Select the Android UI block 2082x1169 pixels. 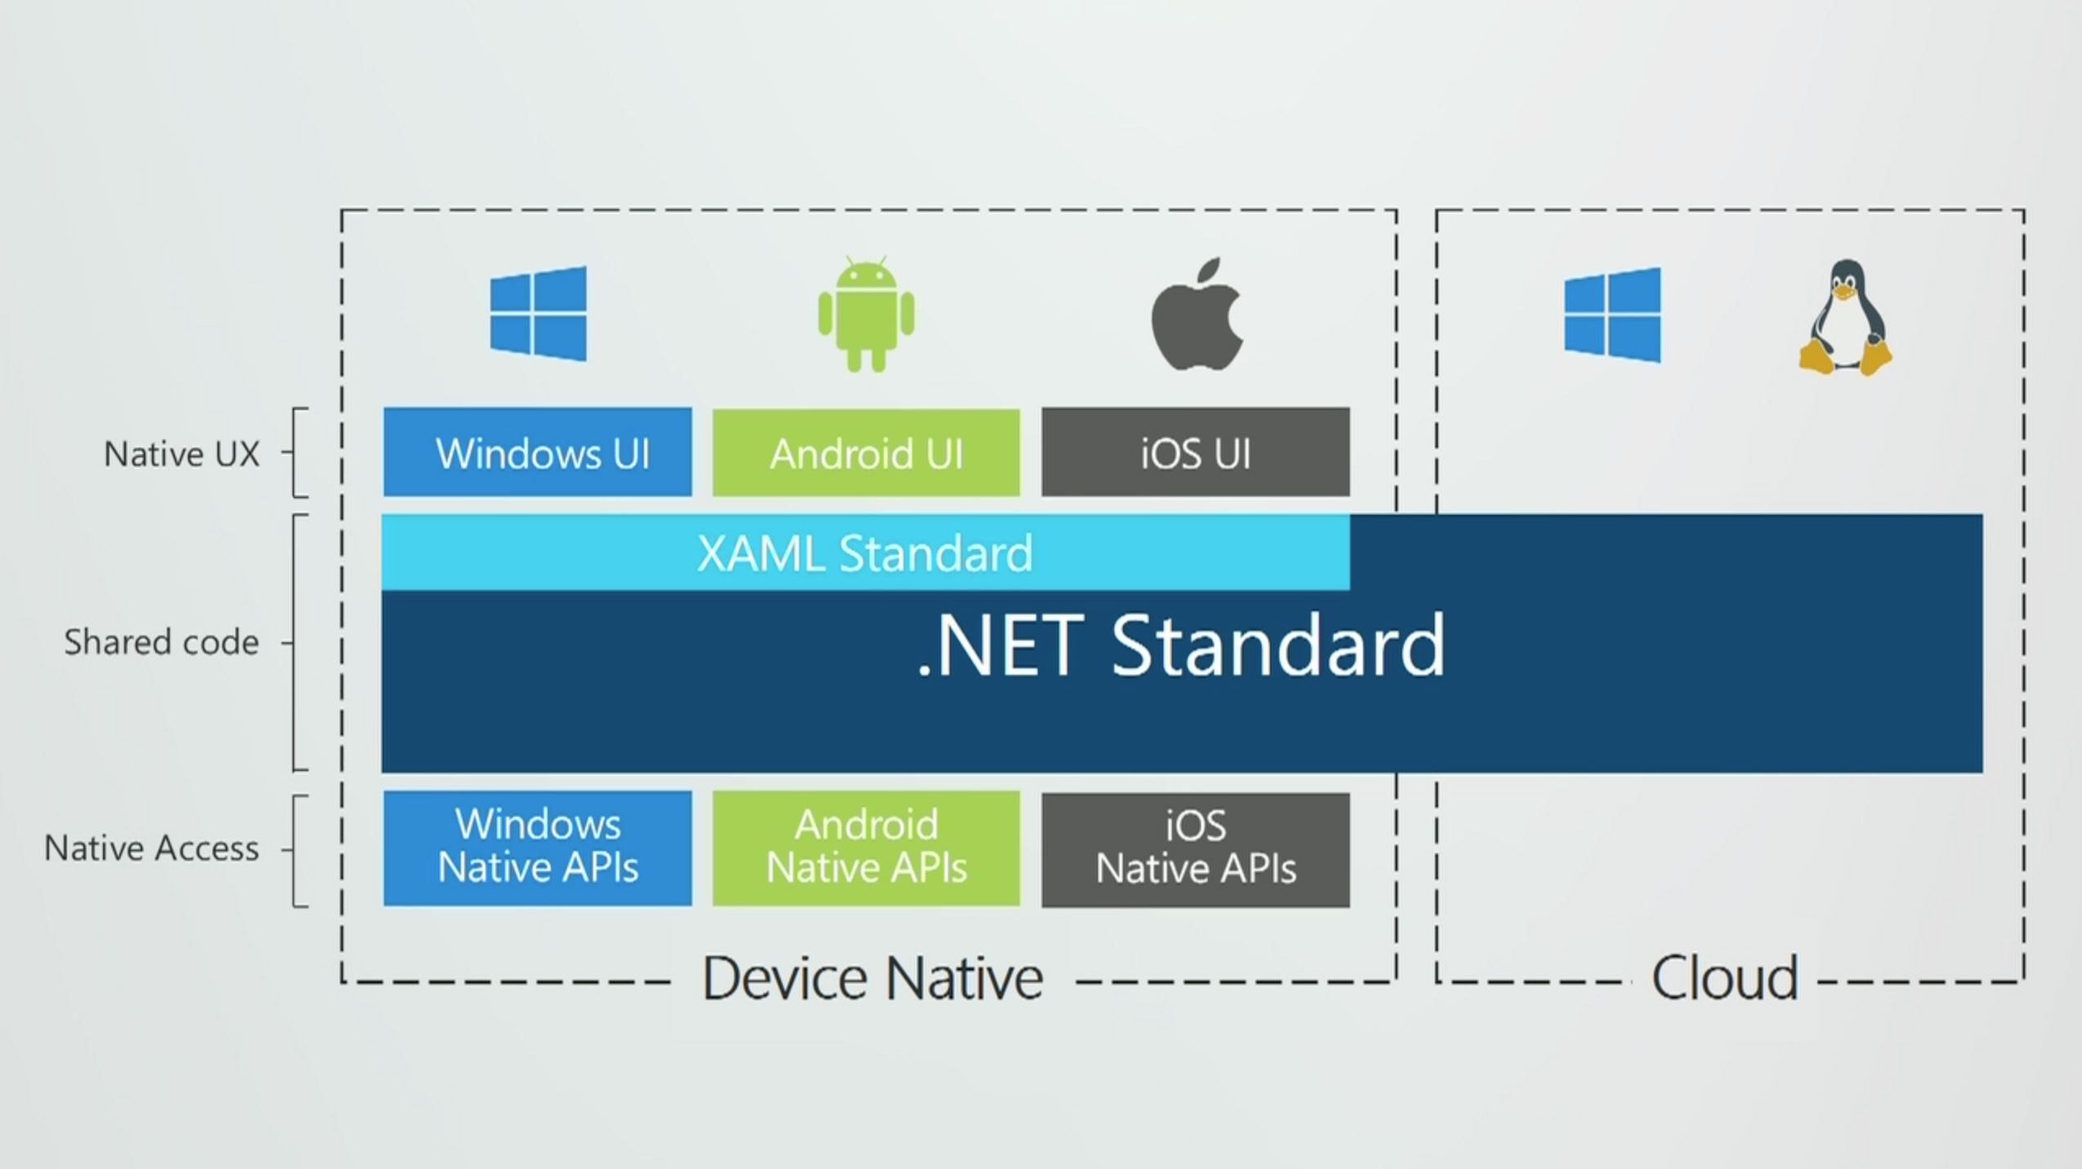pos(865,450)
